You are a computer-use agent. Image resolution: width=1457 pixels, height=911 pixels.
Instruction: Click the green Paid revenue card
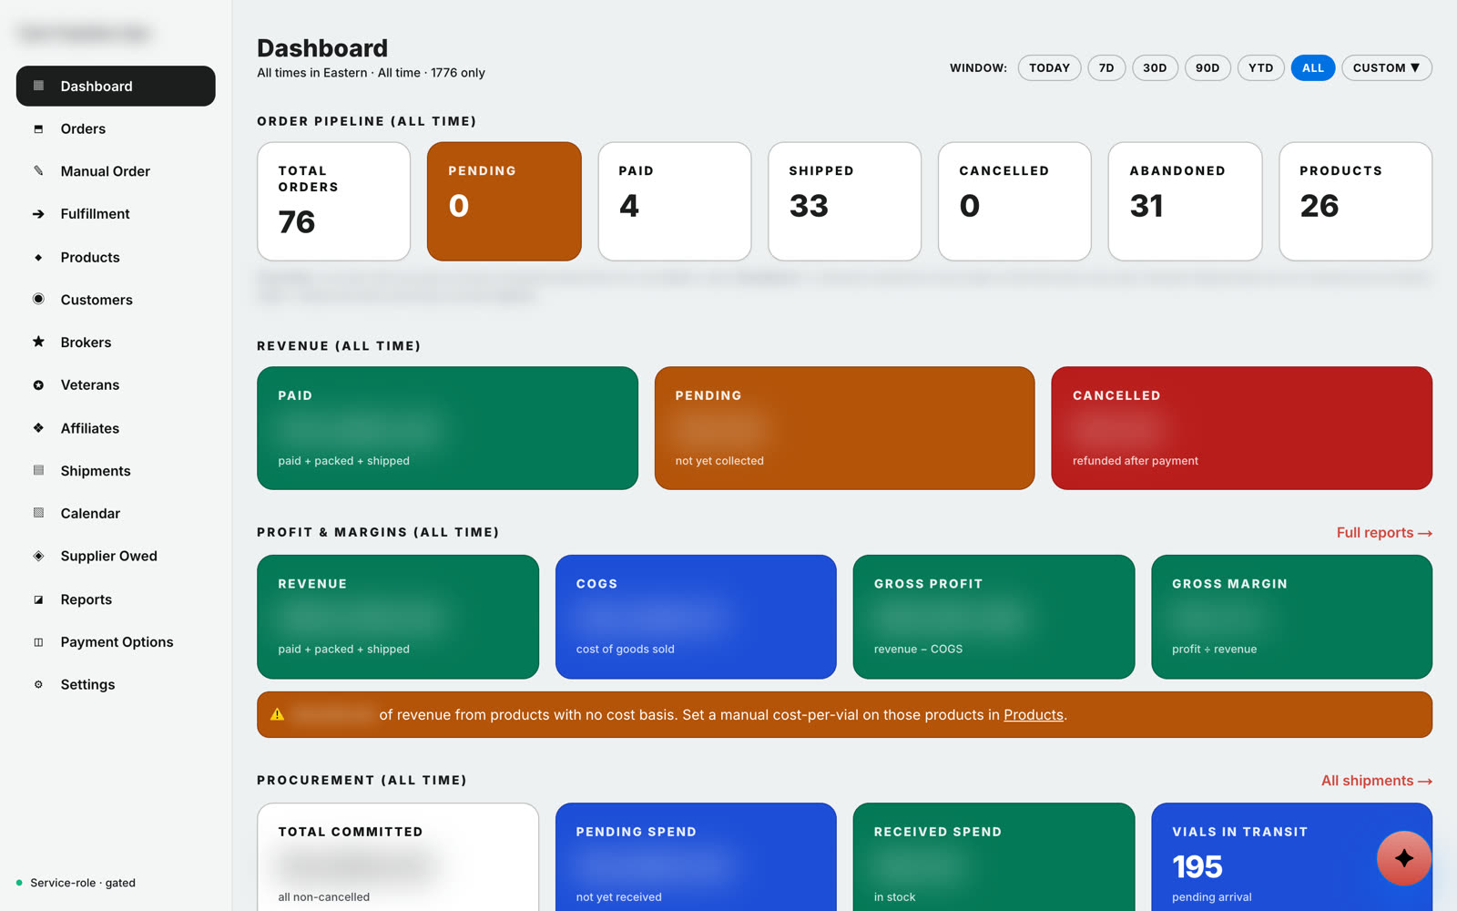pyautogui.click(x=447, y=428)
